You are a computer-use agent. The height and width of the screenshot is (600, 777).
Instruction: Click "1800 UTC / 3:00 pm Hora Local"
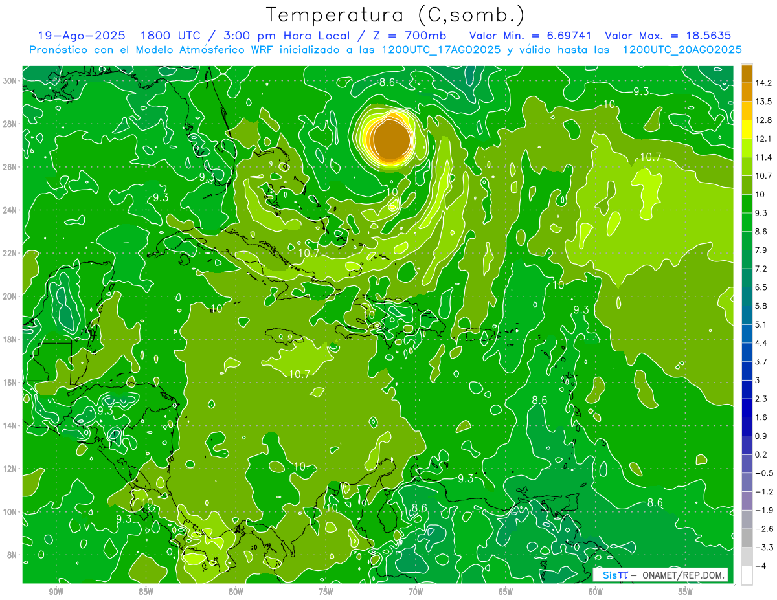pyautogui.click(x=245, y=36)
